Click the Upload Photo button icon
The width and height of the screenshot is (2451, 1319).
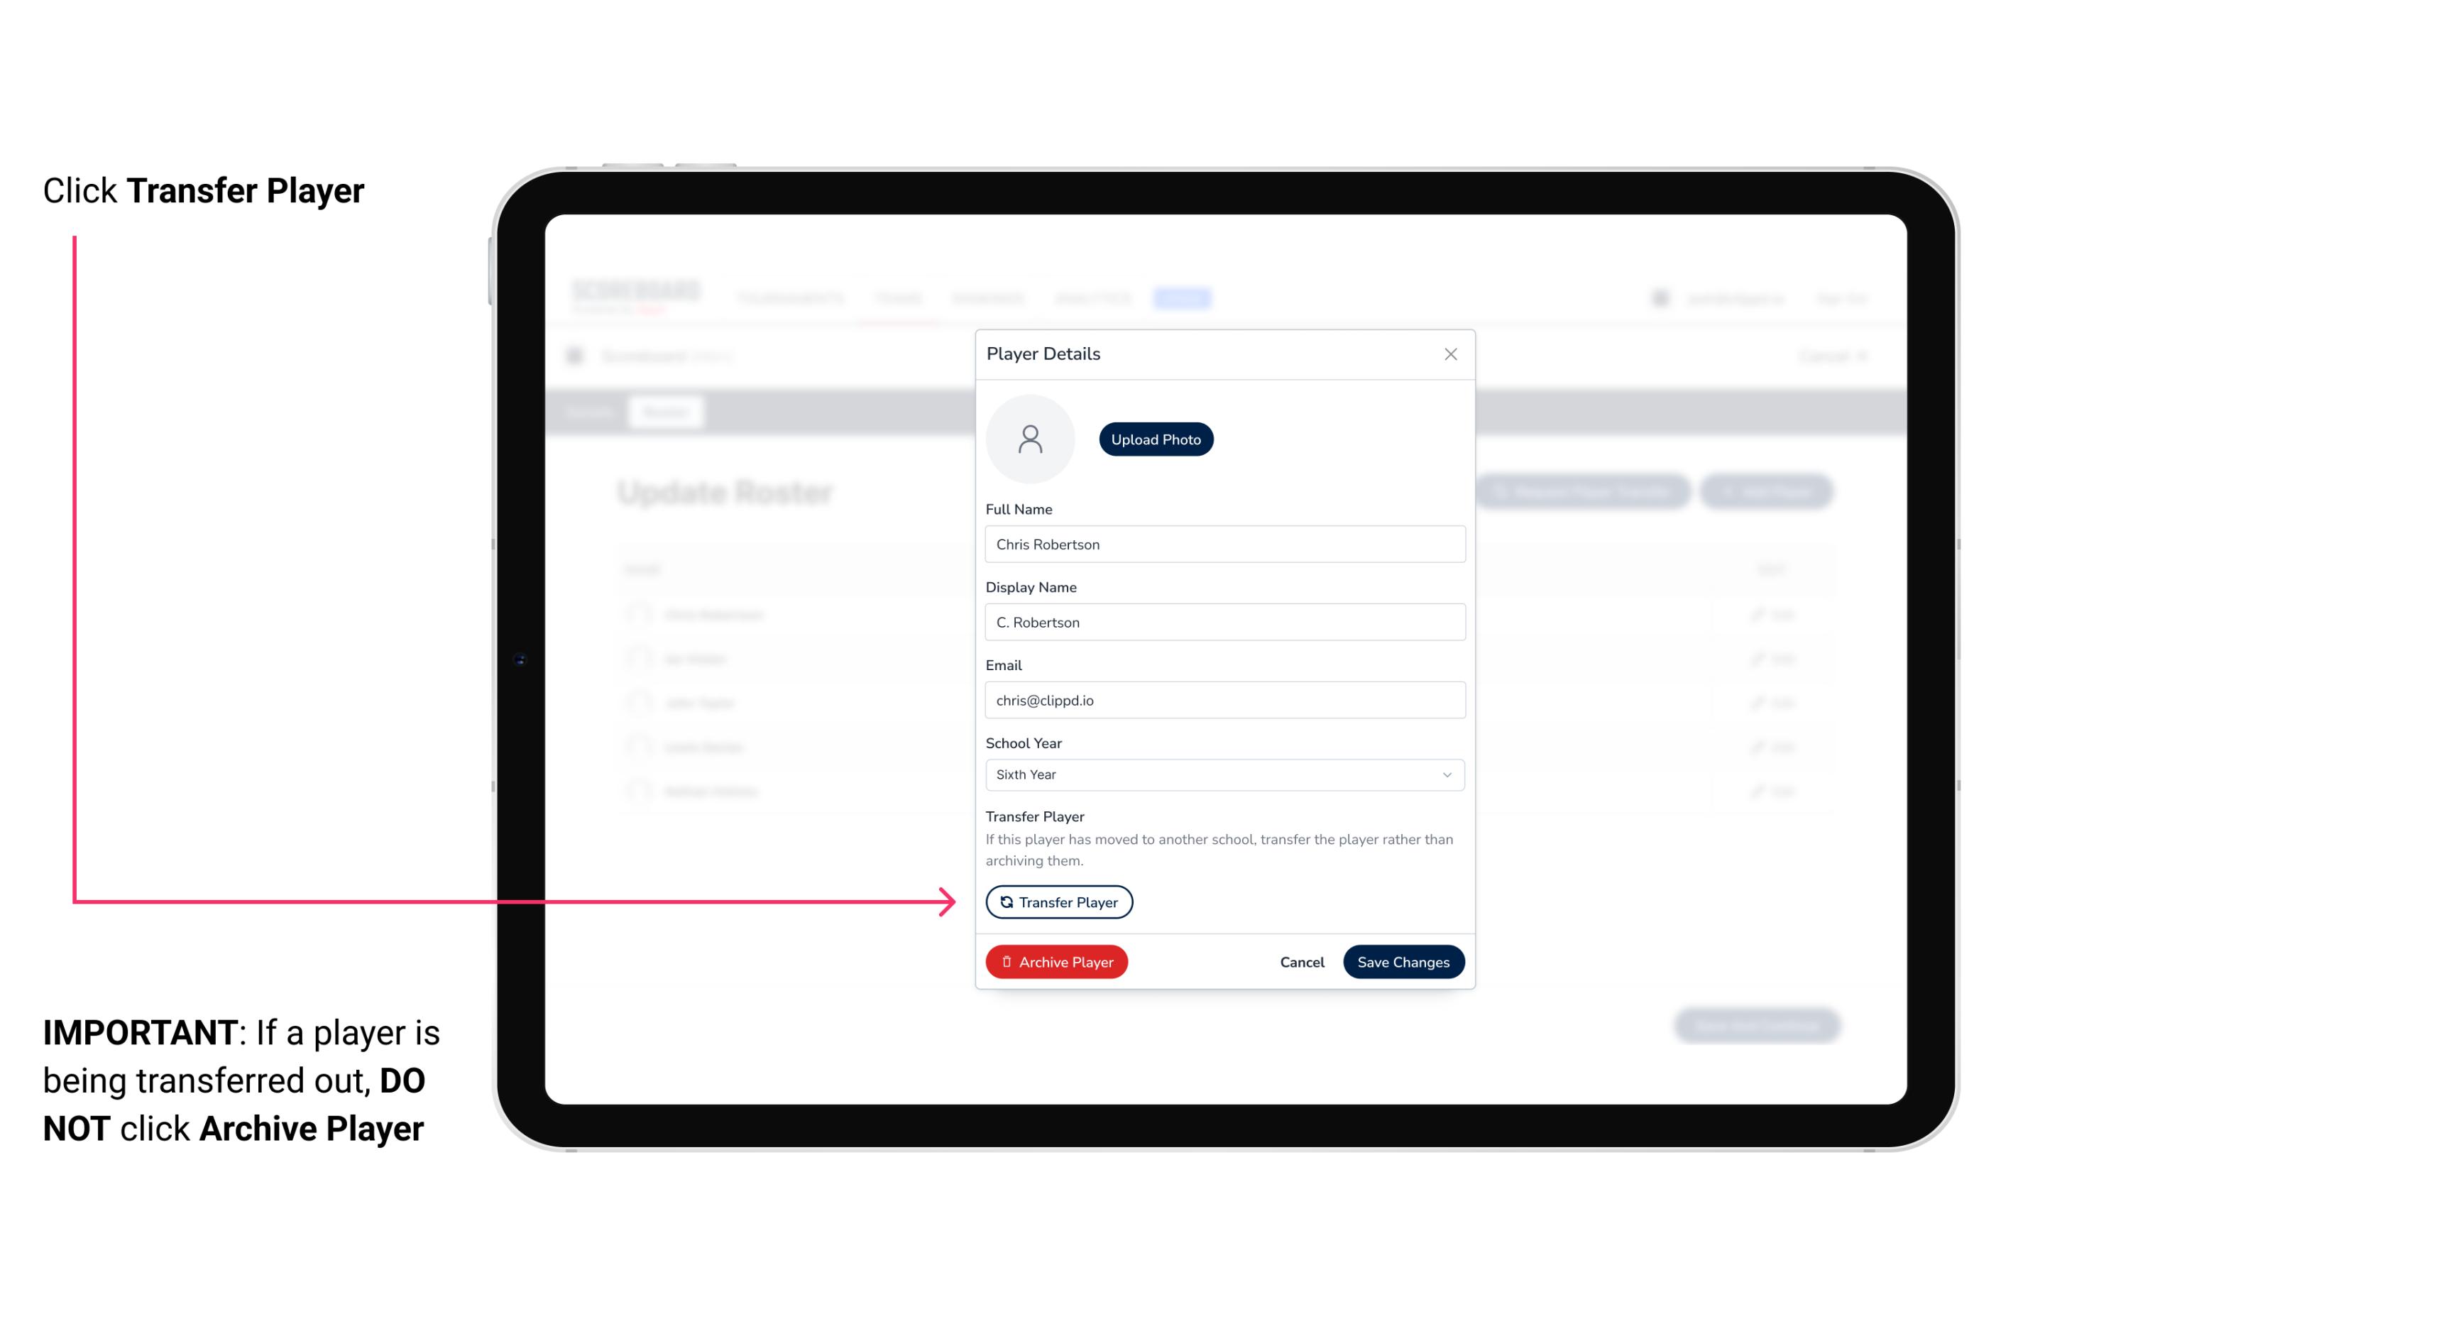[1156, 439]
